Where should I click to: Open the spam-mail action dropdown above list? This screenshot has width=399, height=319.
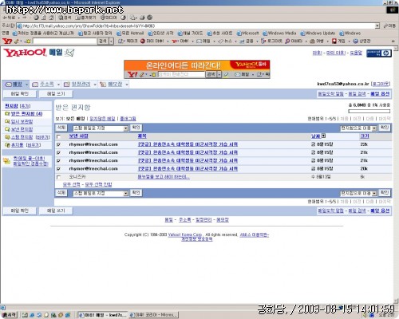pos(101,128)
